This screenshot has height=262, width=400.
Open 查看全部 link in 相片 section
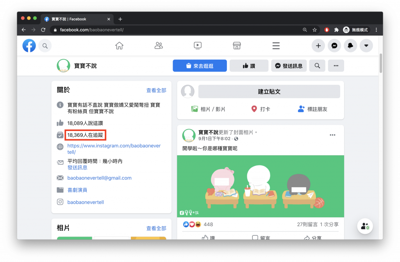[156, 228]
